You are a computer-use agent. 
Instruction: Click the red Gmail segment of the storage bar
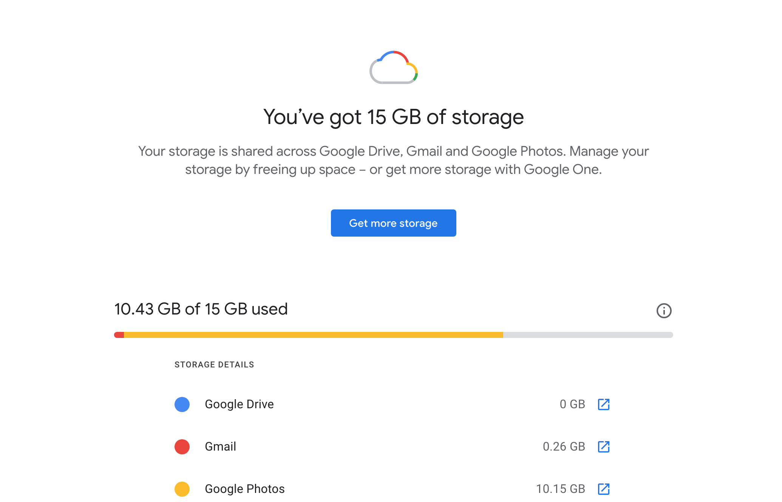[x=119, y=335]
